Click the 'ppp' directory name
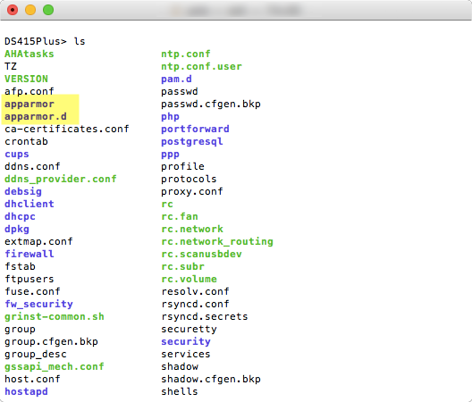 pos(171,154)
